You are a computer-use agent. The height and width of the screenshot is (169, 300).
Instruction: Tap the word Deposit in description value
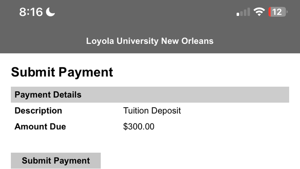[x=166, y=111]
